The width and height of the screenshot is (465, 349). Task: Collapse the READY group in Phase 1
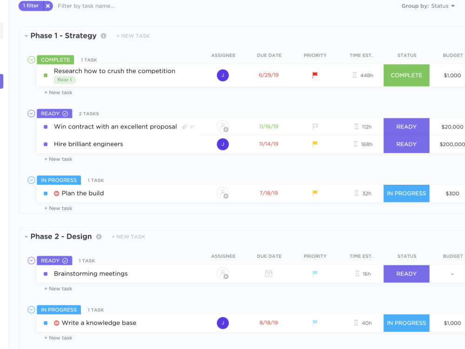click(x=31, y=114)
